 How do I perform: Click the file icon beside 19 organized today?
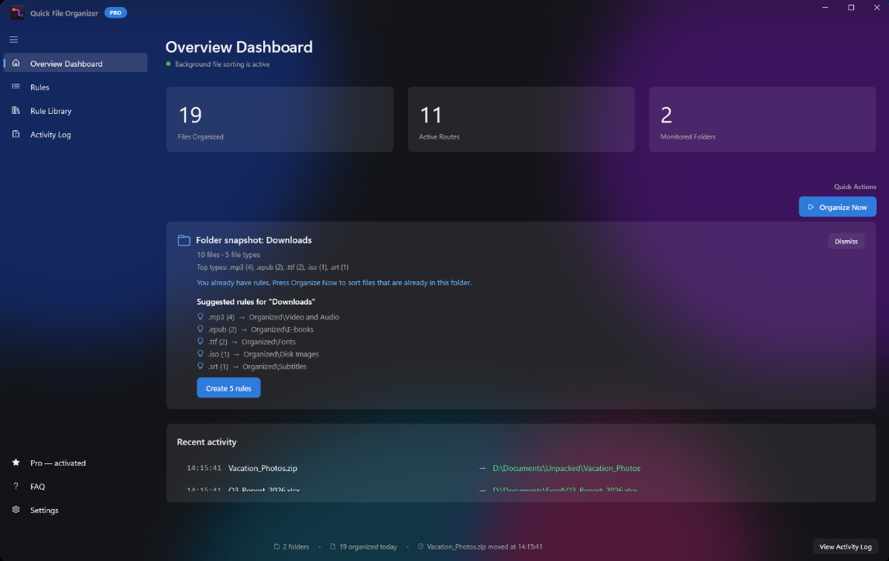pyautogui.click(x=333, y=547)
